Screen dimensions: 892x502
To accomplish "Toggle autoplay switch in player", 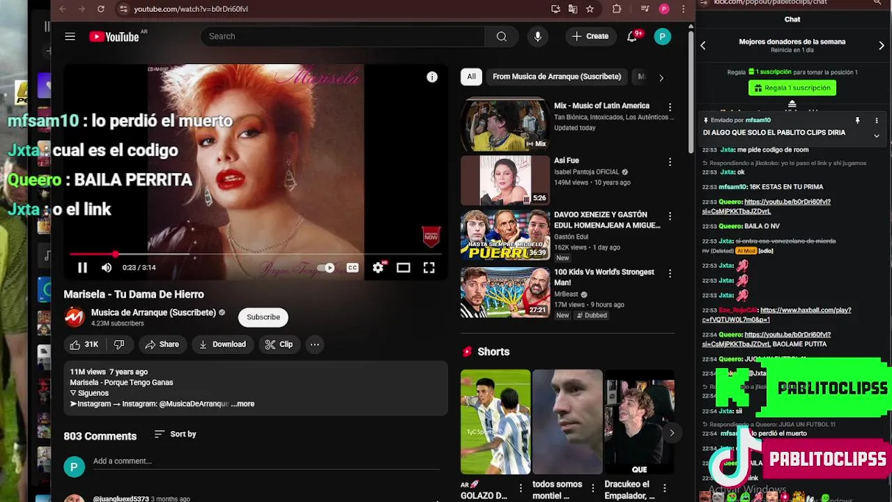I will tap(325, 268).
